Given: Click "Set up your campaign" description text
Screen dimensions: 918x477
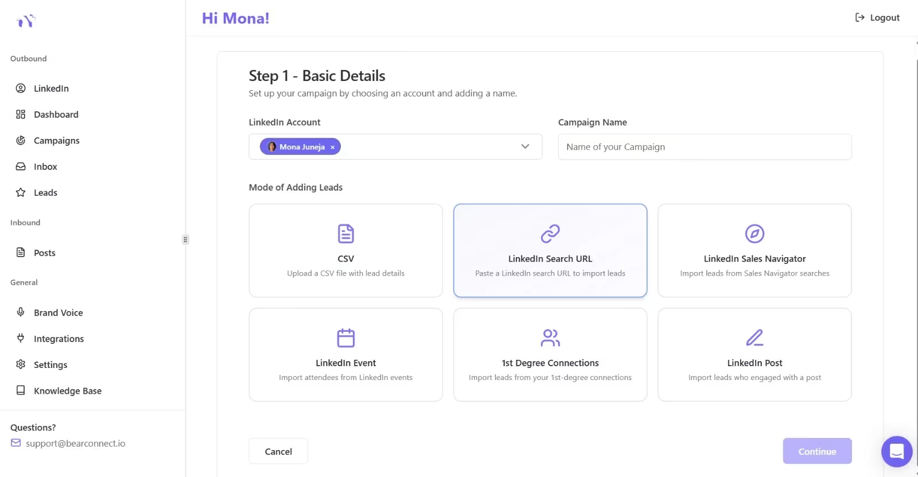Looking at the screenshot, I should coord(383,93).
